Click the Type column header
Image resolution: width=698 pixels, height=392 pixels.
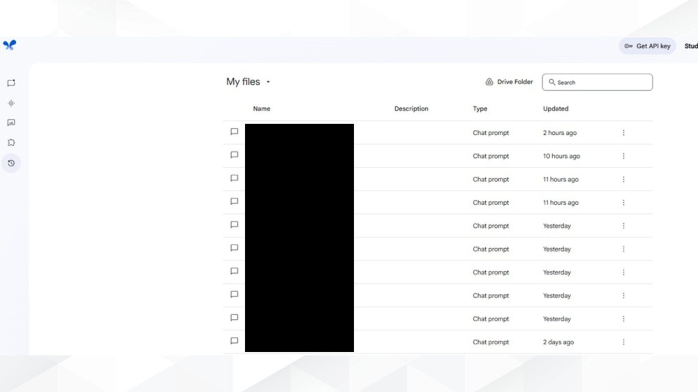480,109
